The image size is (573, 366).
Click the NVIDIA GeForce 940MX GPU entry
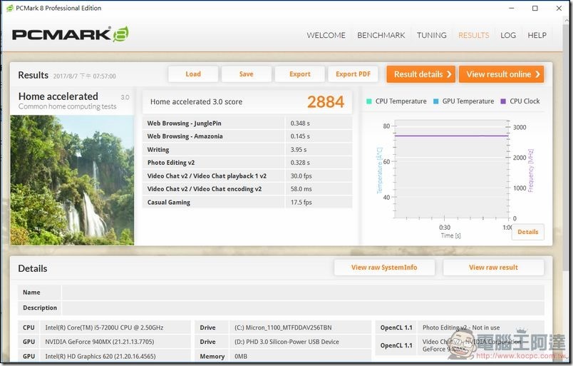[99, 342]
